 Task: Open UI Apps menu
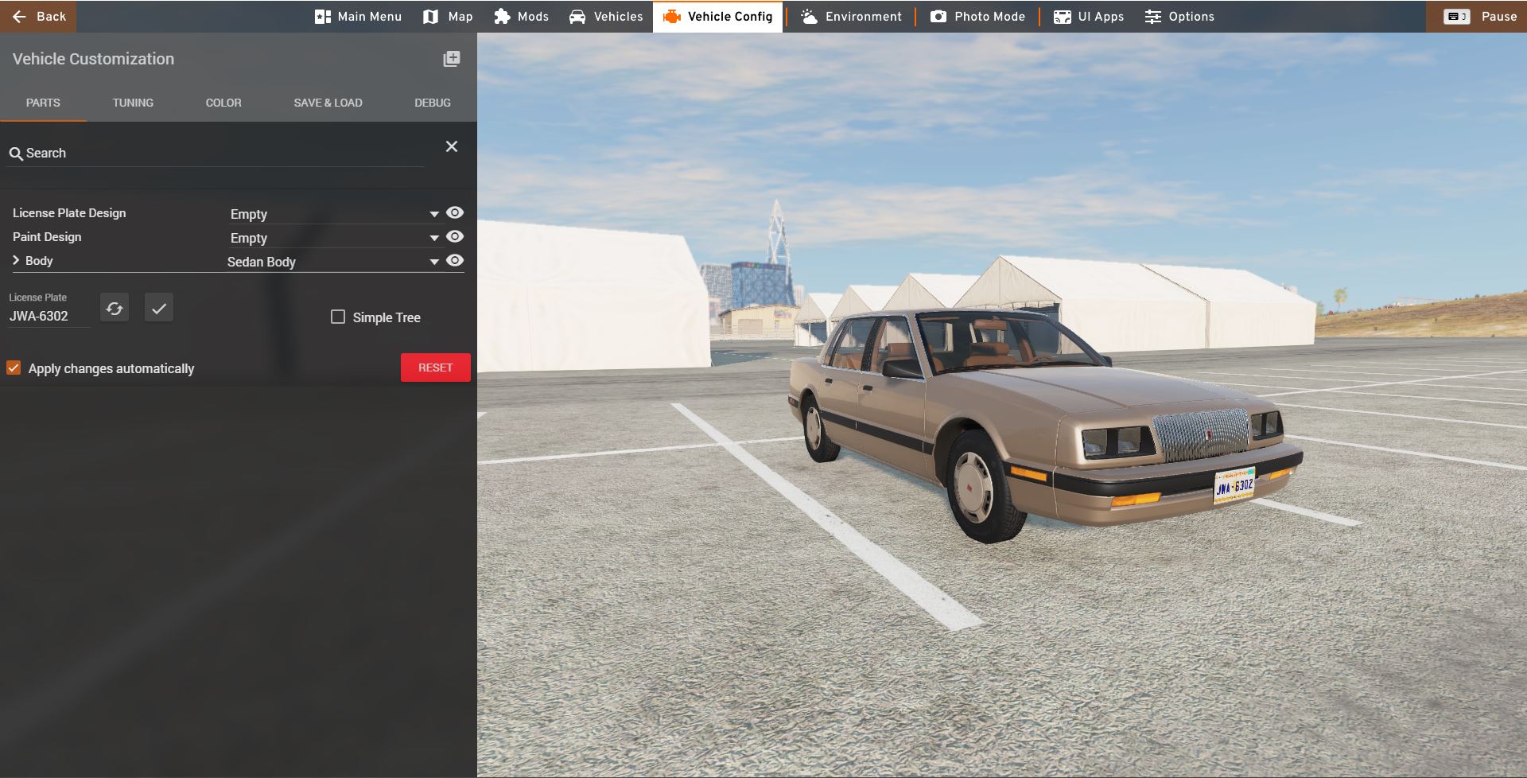[1089, 17]
